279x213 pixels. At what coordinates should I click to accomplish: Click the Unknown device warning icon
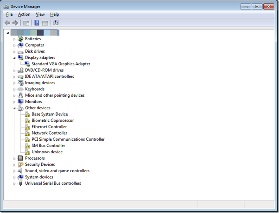pos(27,152)
